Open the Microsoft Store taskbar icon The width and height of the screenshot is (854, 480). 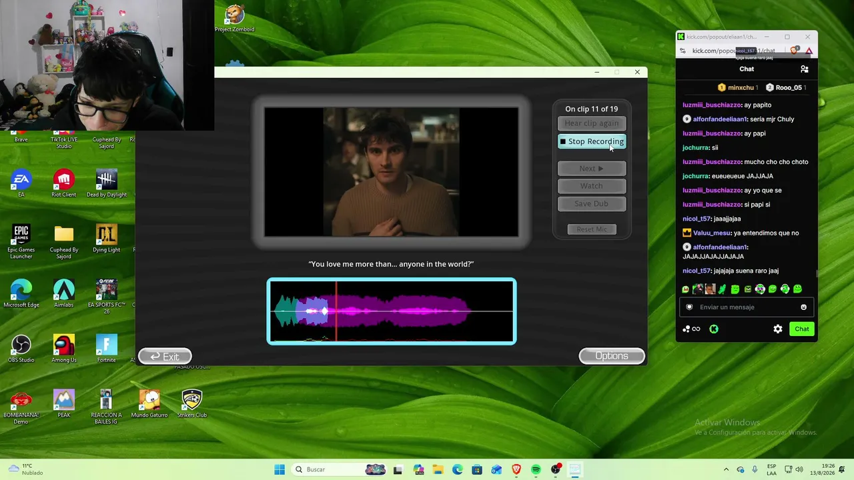point(477,469)
